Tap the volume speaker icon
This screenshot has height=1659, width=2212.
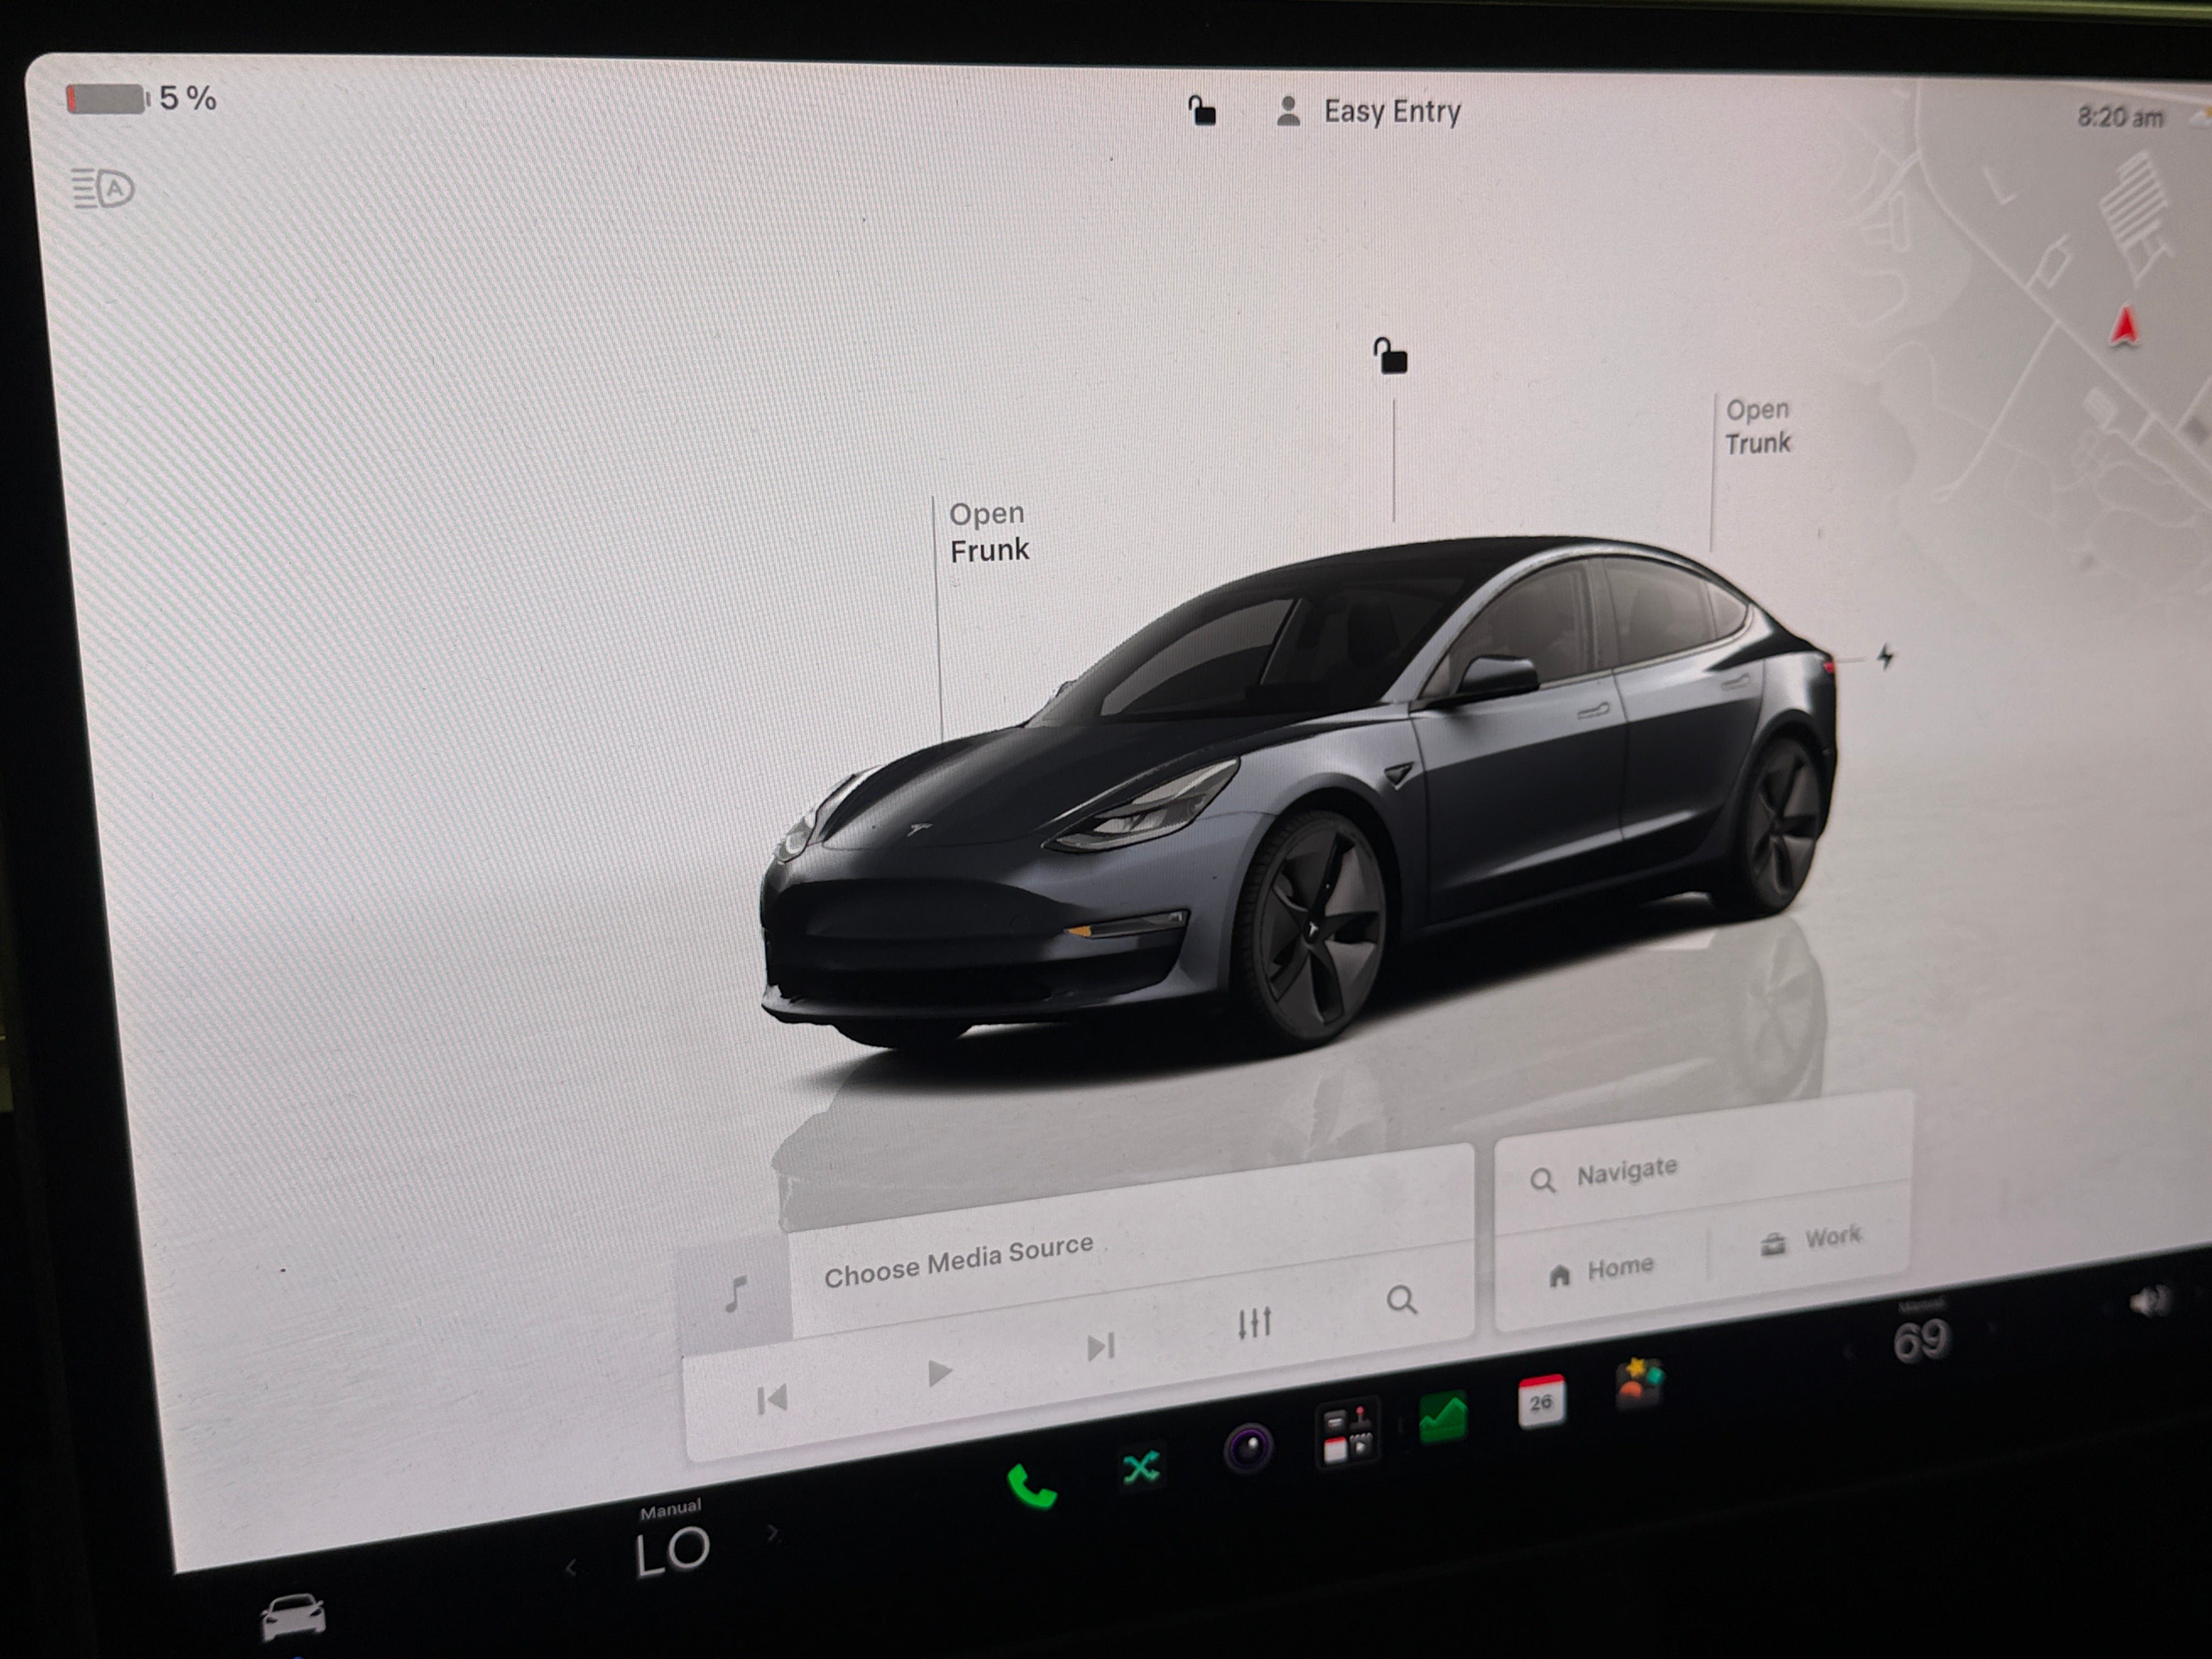[2149, 1301]
